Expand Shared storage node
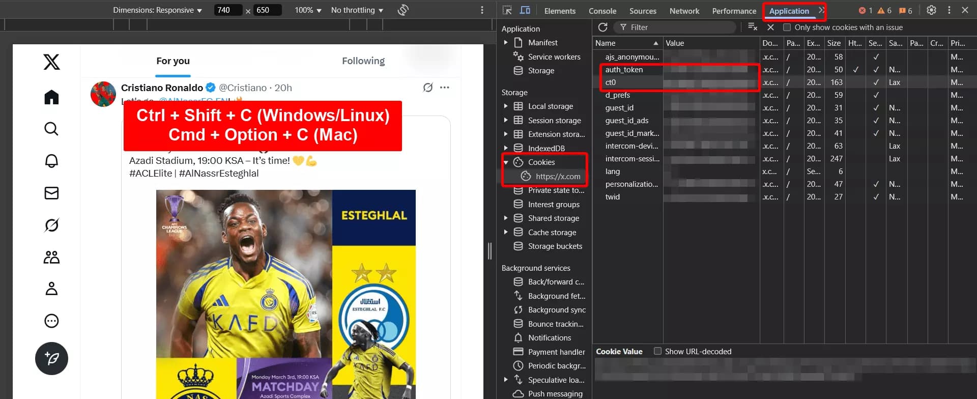977x399 pixels. (x=506, y=218)
